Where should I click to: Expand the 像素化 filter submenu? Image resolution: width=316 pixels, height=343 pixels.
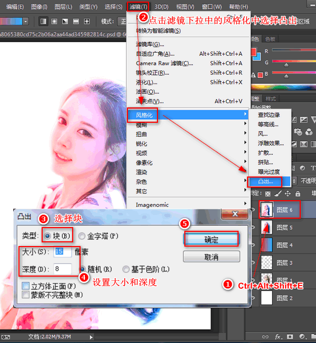click(189, 162)
